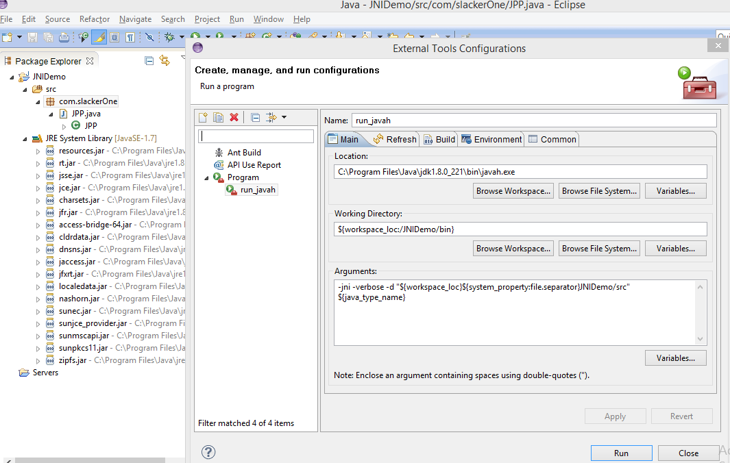This screenshot has width=730, height=463.
Task: Switch to the Common tab
Action: coord(552,140)
